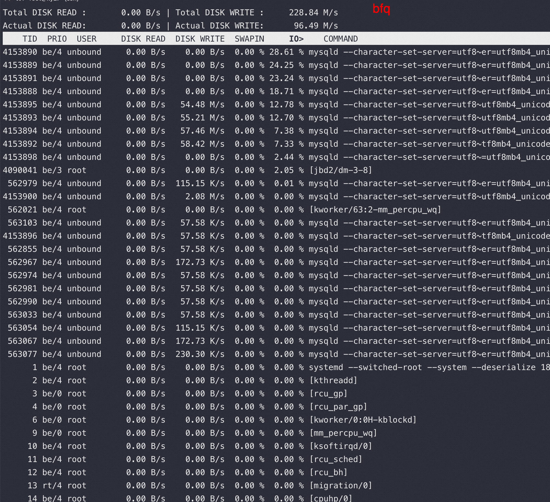Click the [rcu_gp] command

328,394
